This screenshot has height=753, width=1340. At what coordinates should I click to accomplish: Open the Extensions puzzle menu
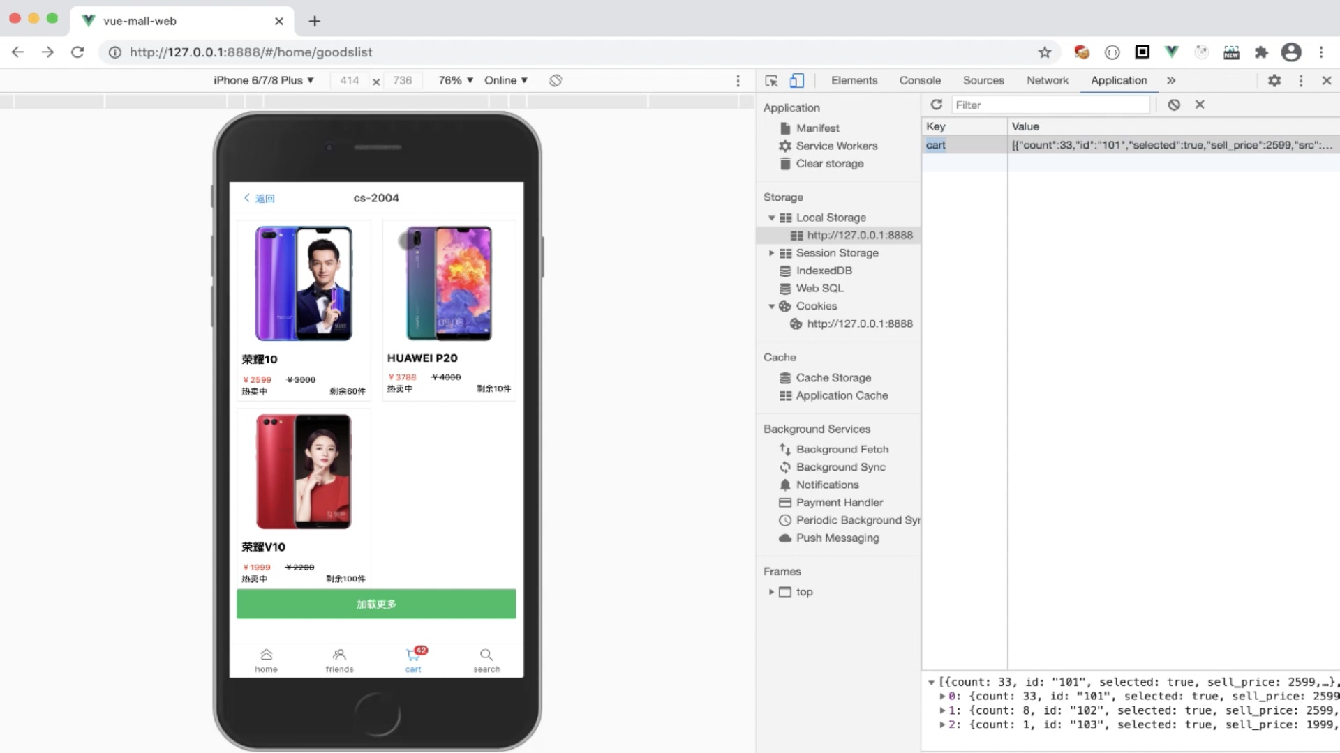[x=1261, y=52]
